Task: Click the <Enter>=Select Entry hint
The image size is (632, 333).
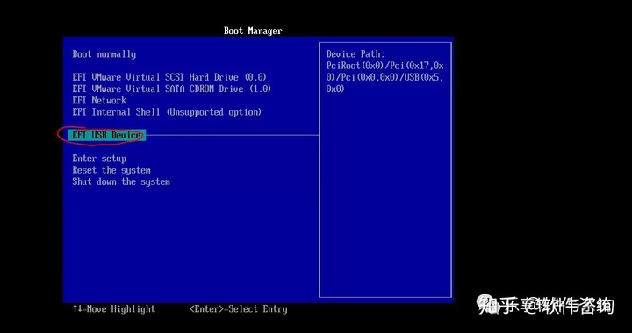Action: coord(238,309)
